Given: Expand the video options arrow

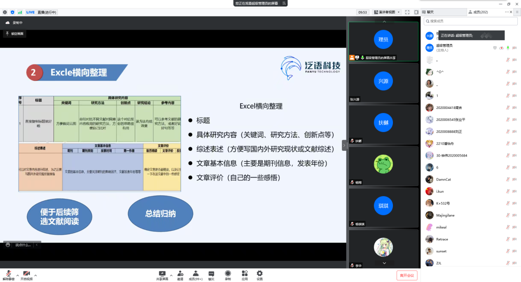Looking at the screenshot, I should tap(36, 275).
